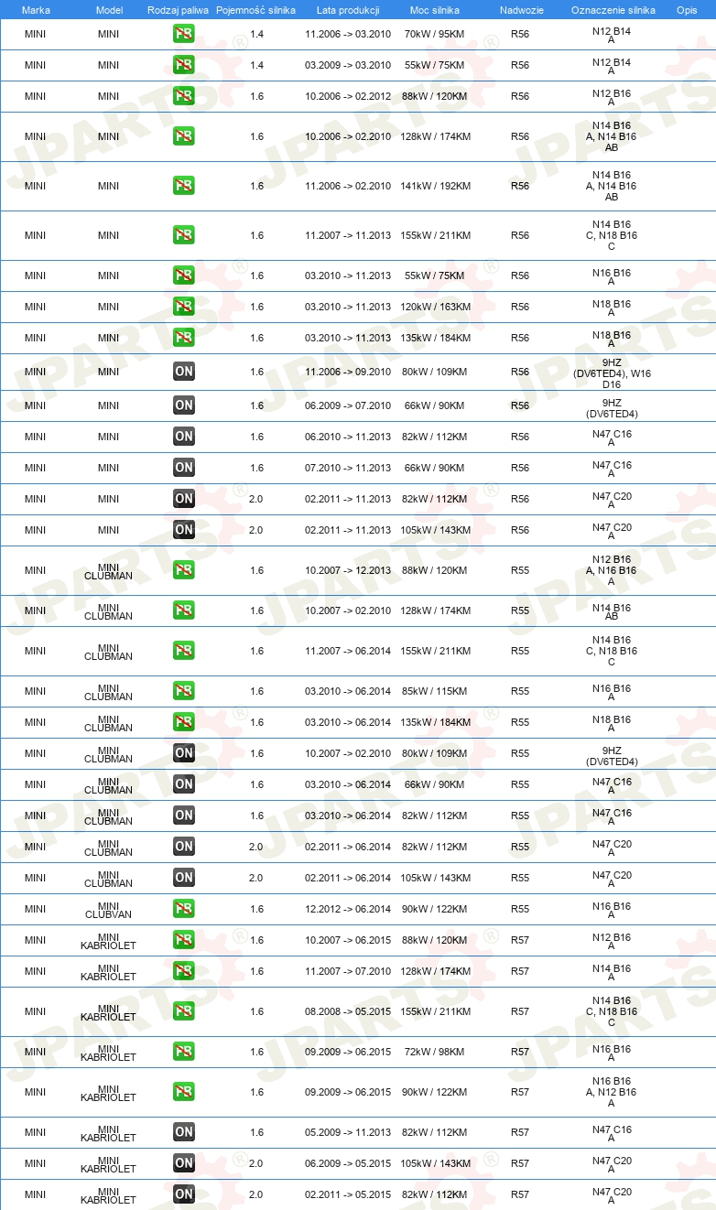Click petrol icon in 141kW / 192KM row
Viewport: 716px width, 1210px height.
[184, 186]
